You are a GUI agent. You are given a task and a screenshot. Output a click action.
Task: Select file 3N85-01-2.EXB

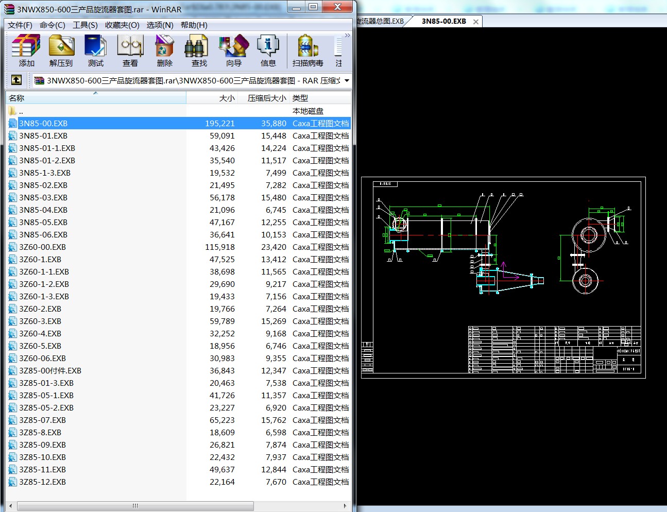179,160
